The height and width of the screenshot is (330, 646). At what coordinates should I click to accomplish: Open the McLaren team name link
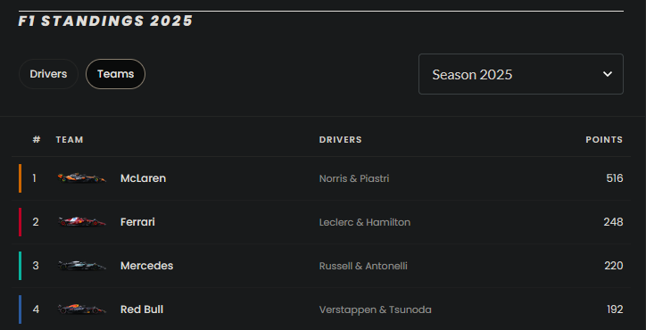point(143,178)
